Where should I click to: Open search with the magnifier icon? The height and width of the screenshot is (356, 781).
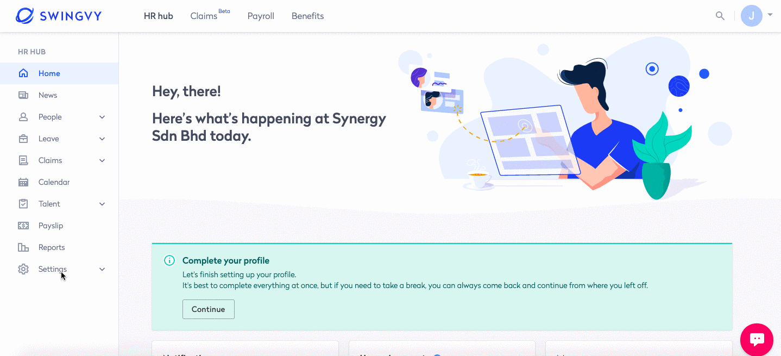click(x=720, y=16)
